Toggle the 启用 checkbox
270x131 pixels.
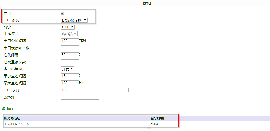62,13
